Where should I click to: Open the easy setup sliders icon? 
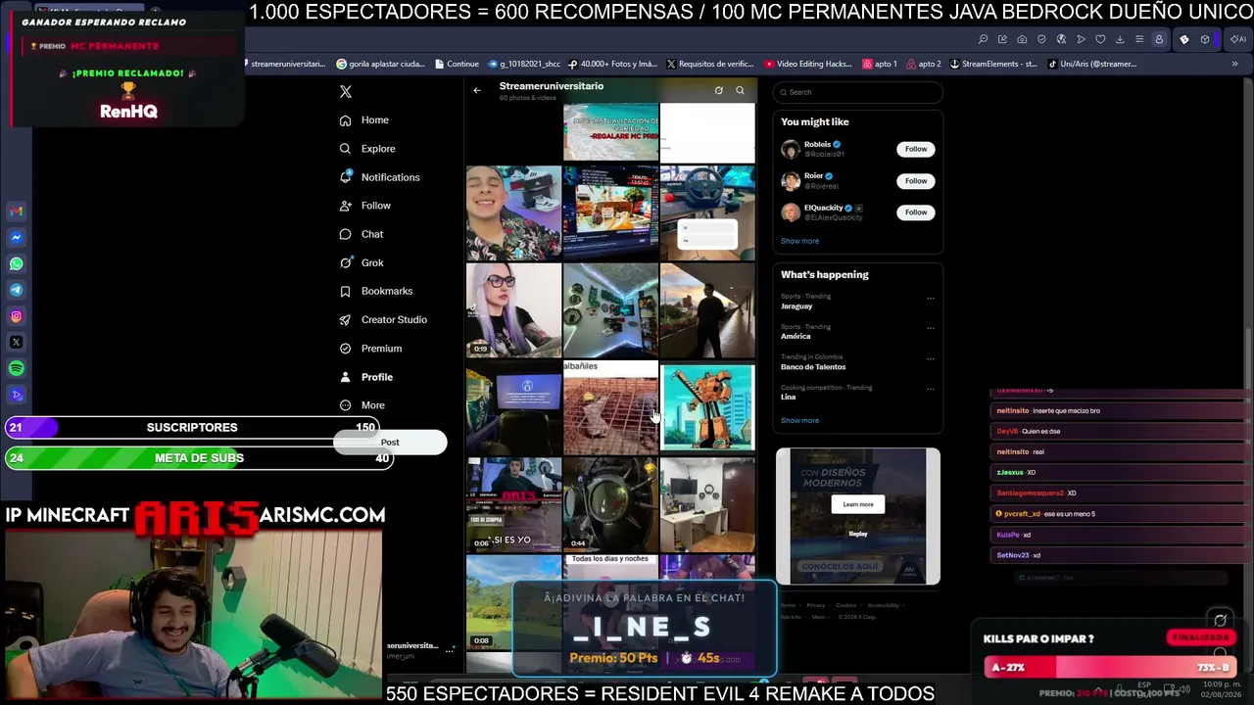pyautogui.click(x=1139, y=39)
